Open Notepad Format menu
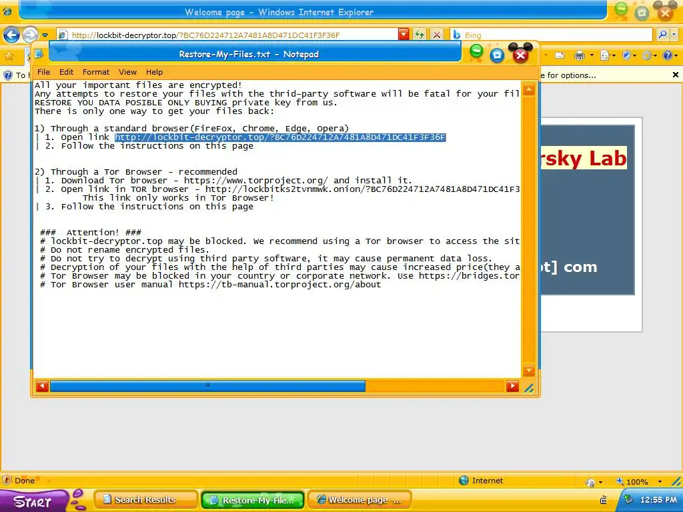 (96, 72)
